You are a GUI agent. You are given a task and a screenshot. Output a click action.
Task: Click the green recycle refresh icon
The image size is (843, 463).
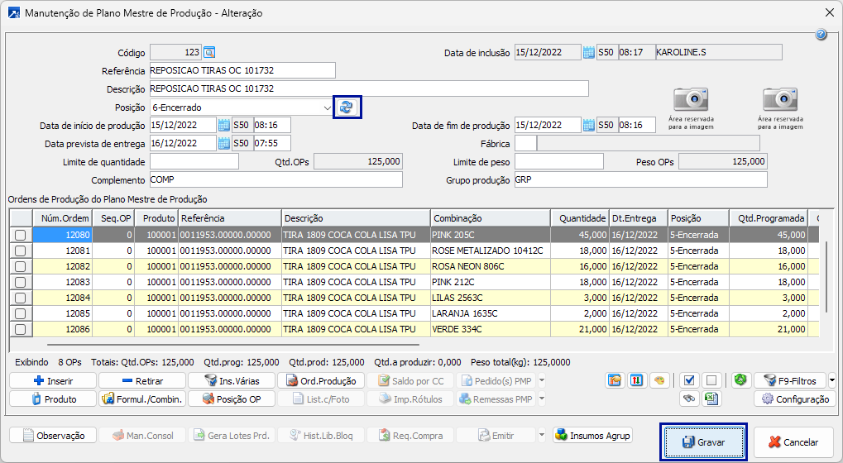click(740, 380)
